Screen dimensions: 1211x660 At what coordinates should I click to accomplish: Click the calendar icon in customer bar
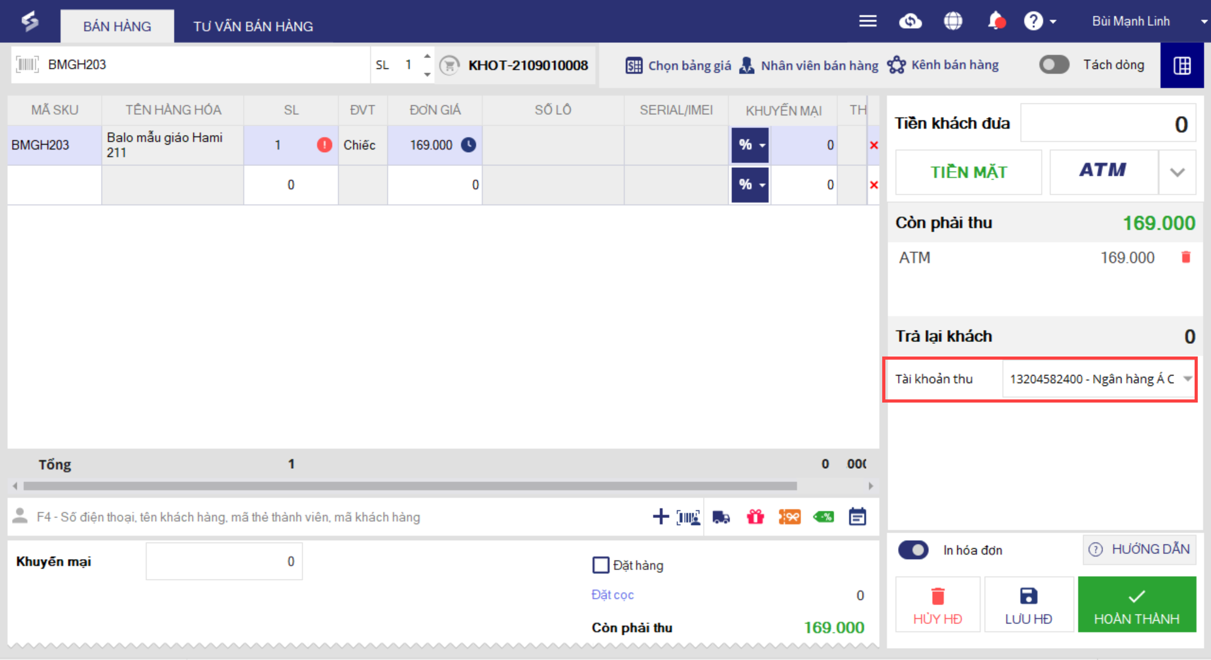point(857,517)
